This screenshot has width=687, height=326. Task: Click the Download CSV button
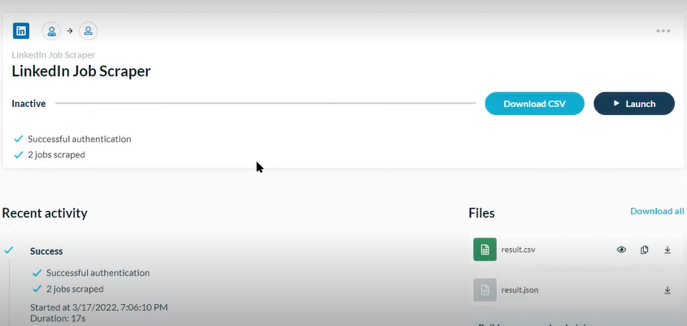tap(534, 104)
